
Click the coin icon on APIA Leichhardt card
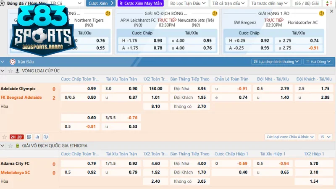point(214,13)
